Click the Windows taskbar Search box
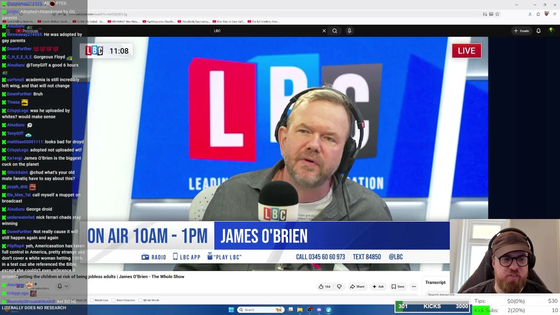 [x=260, y=310]
